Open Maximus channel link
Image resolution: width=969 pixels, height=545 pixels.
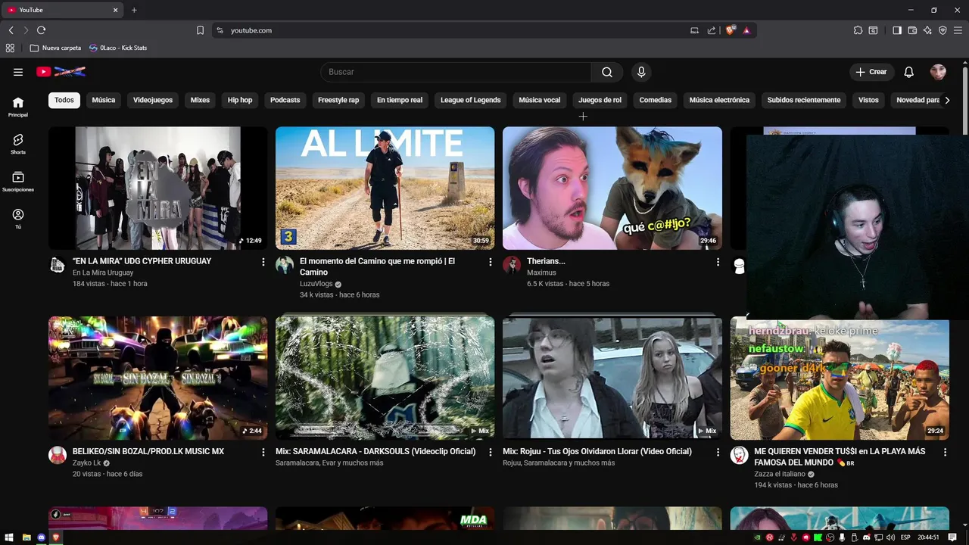541,272
